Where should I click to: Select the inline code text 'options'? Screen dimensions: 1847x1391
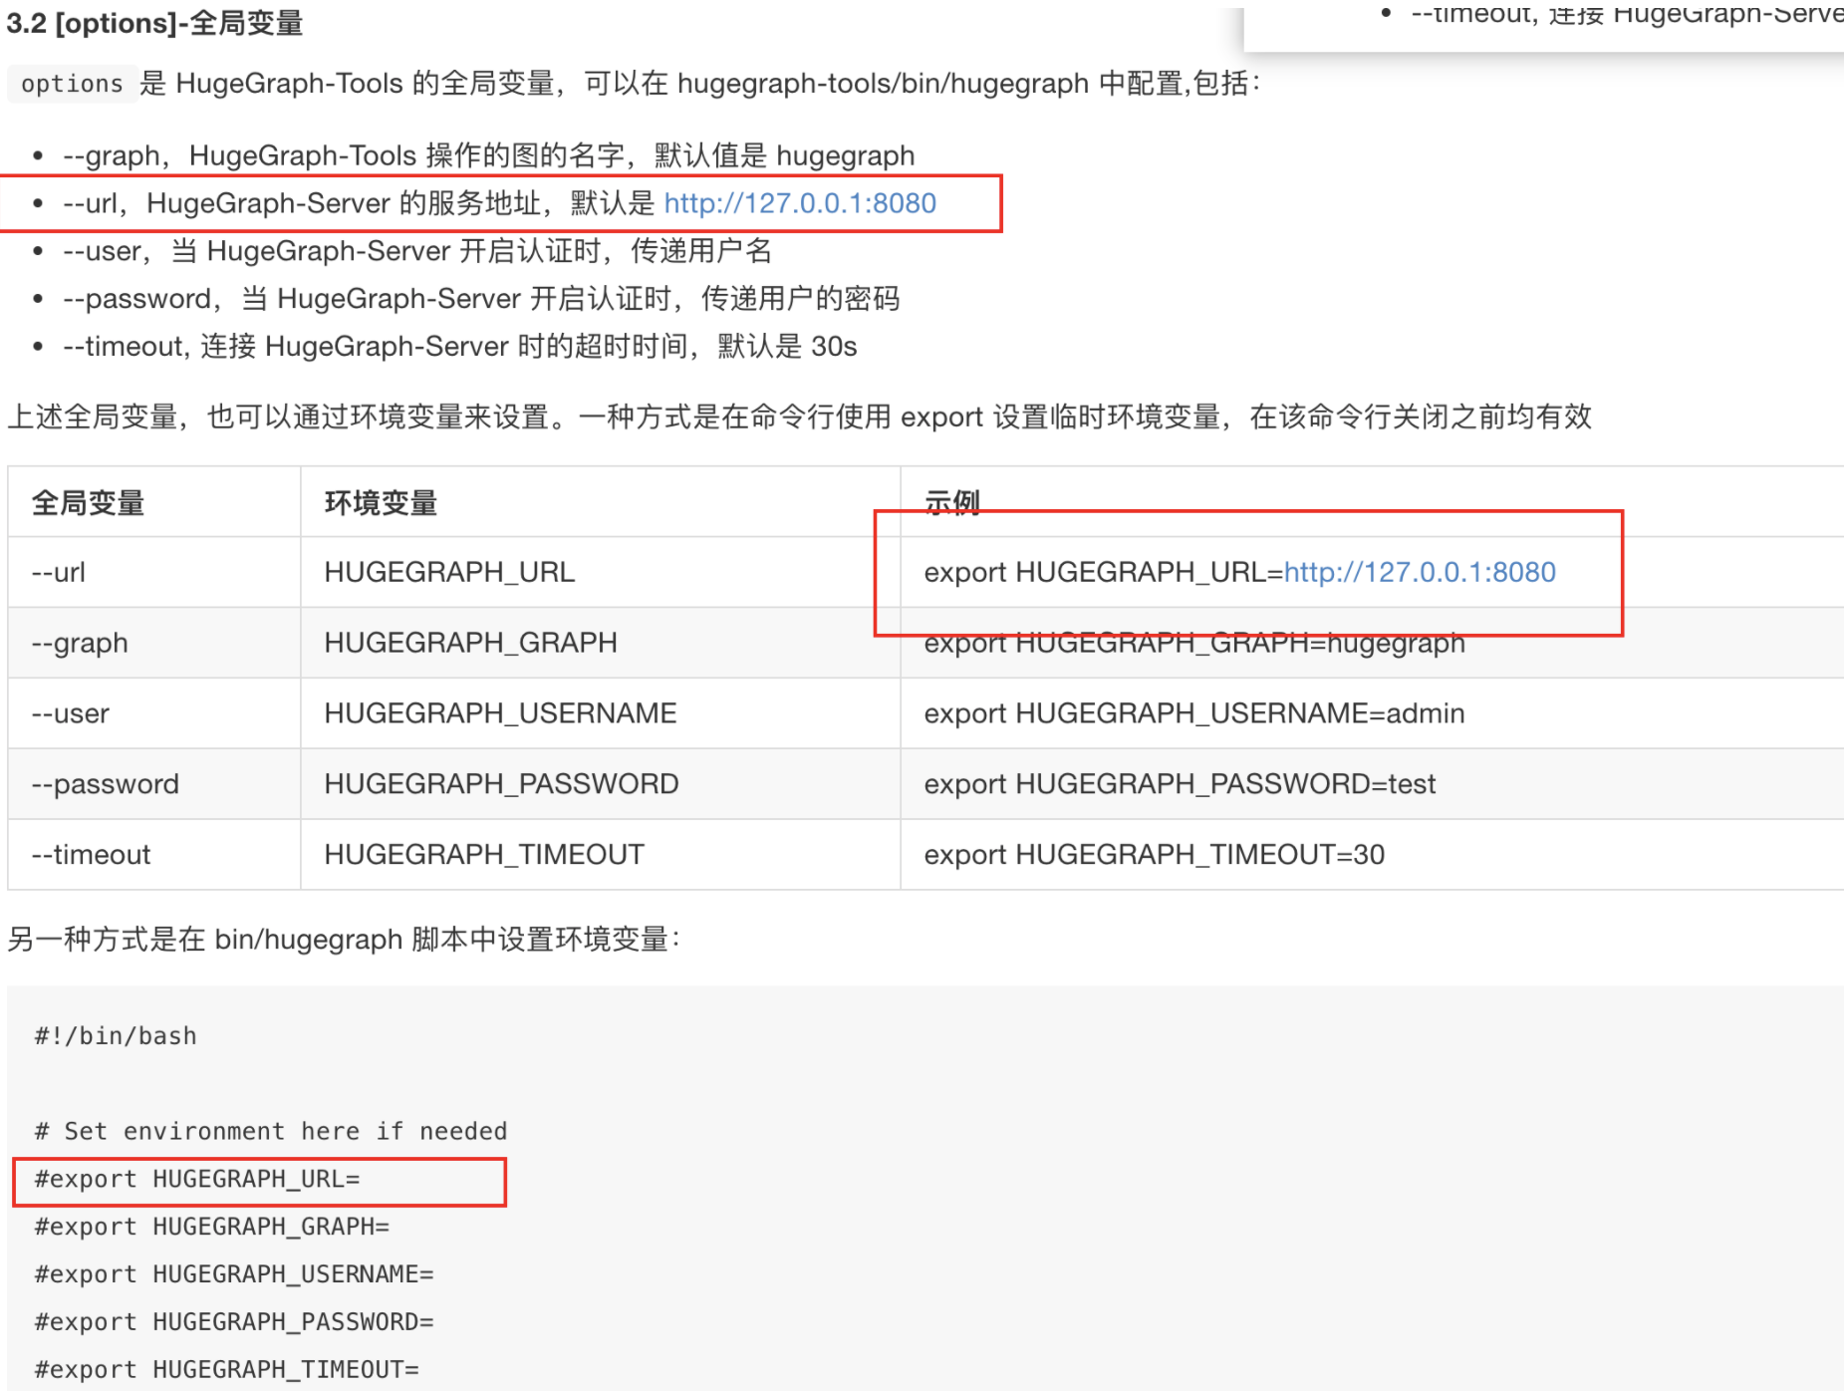(x=70, y=84)
